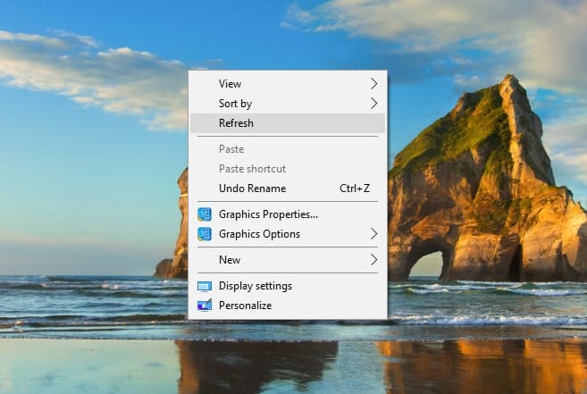Expand the Graphics Options submenu arrow
587x394 pixels.
(x=373, y=234)
